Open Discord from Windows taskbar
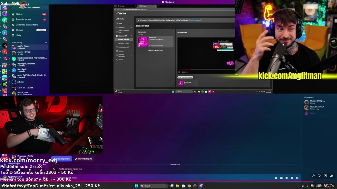 click(201, 186)
